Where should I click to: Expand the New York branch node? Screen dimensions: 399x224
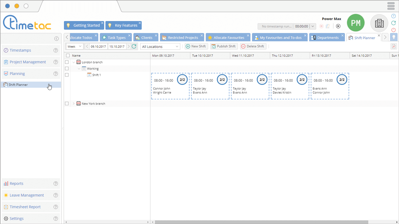tap(74, 103)
